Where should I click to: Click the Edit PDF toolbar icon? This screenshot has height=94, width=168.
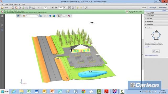[x=20, y=8]
